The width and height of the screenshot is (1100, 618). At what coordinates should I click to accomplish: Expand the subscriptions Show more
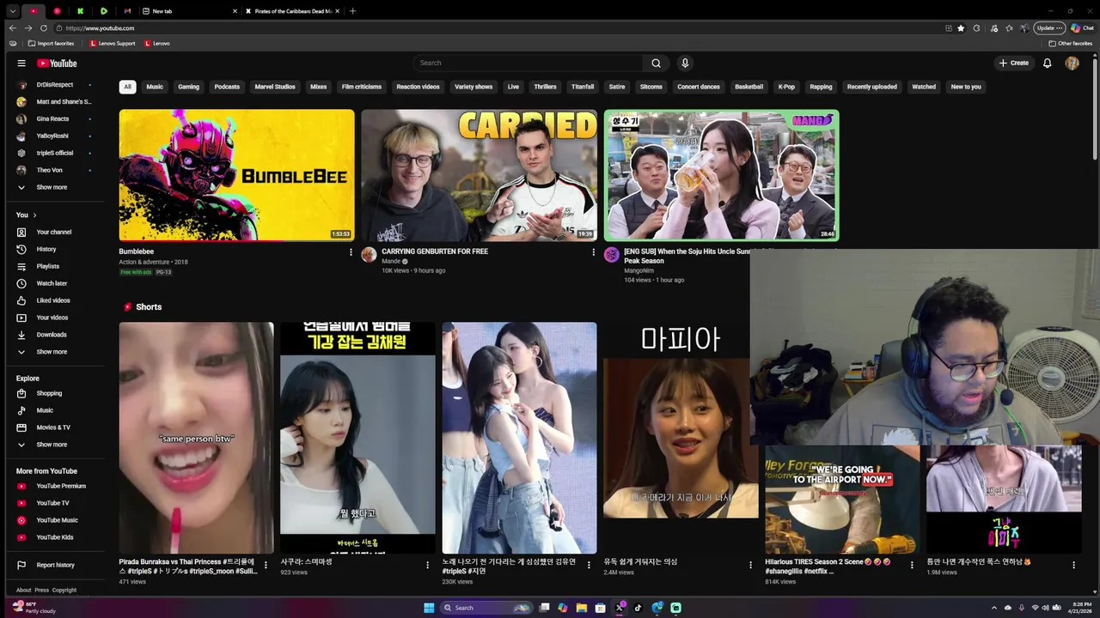point(52,187)
